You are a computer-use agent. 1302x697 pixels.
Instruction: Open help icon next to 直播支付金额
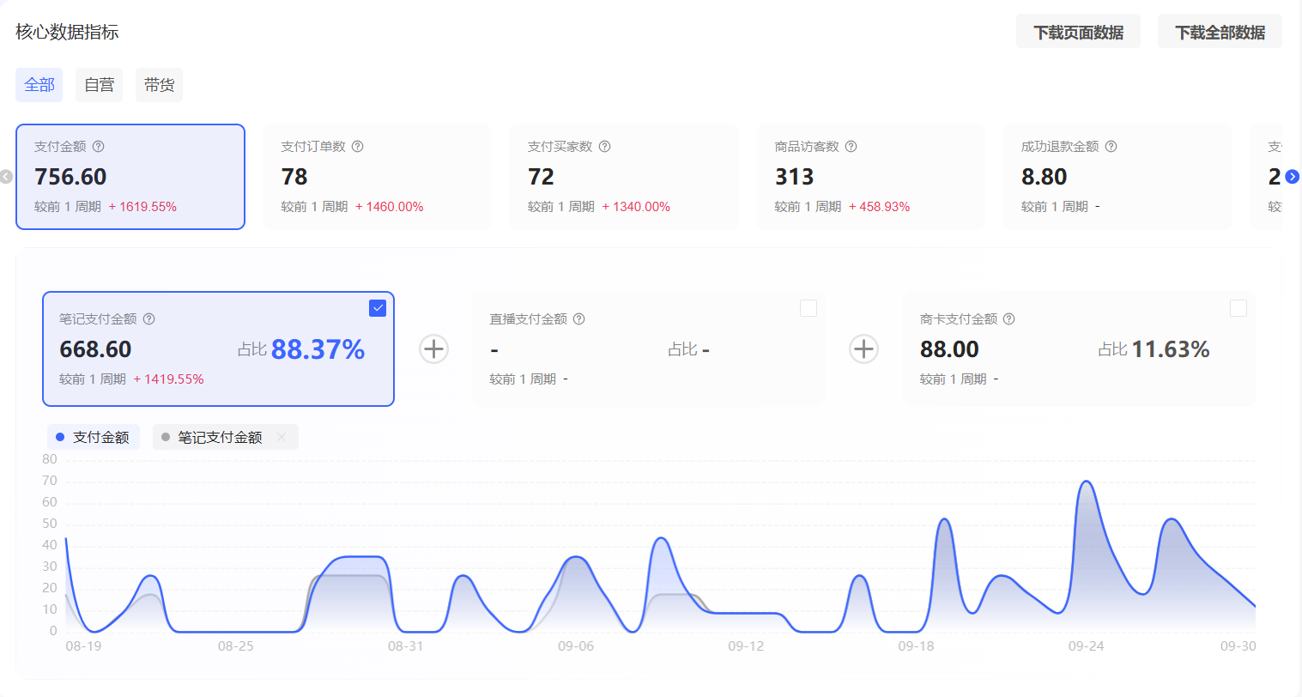[579, 319]
